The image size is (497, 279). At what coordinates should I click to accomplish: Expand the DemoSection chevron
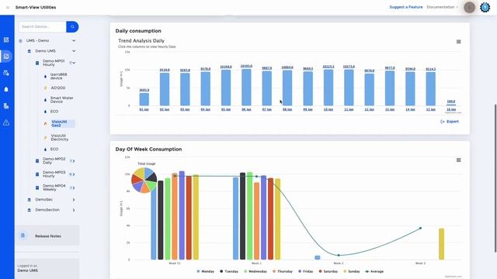pyautogui.click(x=74, y=210)
